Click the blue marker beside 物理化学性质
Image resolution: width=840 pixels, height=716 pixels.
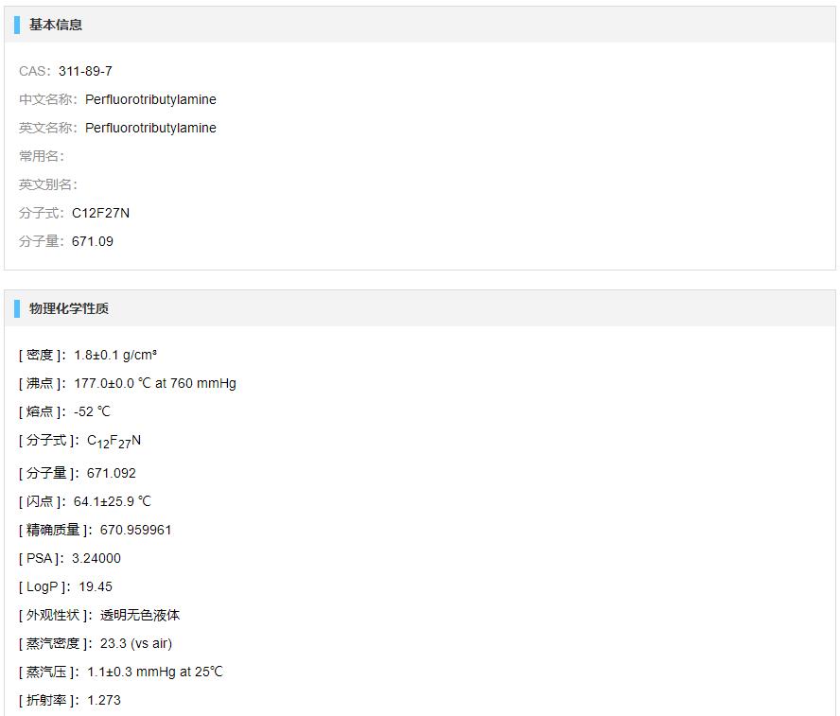tap(17, 308)
